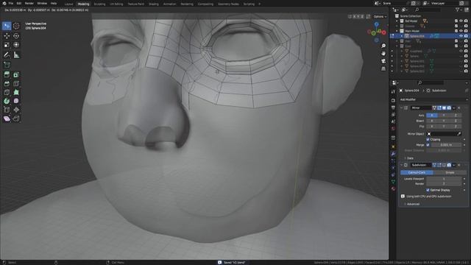
Task: Select the Annotate pencil tool
Action: click(x=7, y=54)
